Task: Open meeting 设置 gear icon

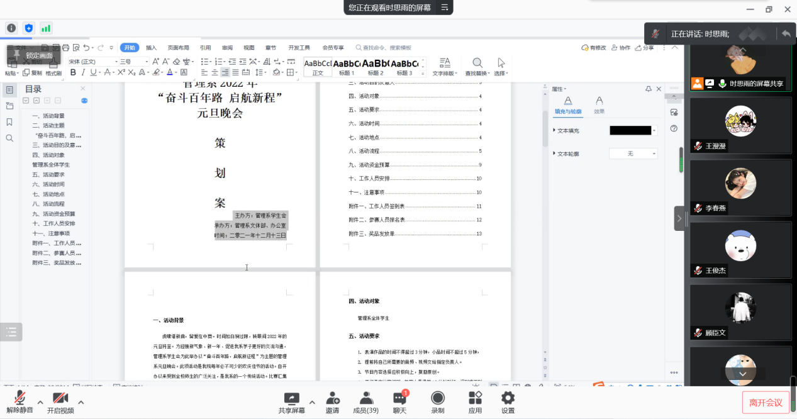Action: pyautogui.click(x=508, y=398)
